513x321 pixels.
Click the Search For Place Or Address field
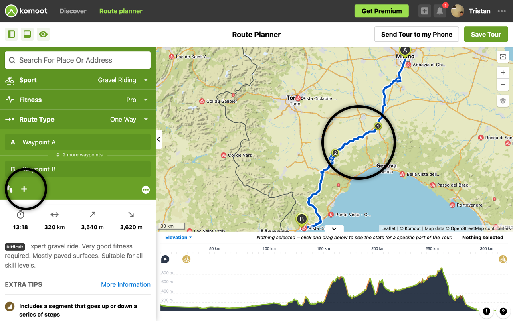(78, 60)
